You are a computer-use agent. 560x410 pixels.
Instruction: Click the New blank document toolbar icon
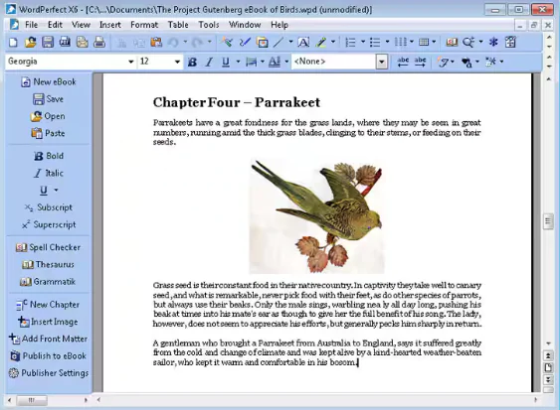coord(13,42)
